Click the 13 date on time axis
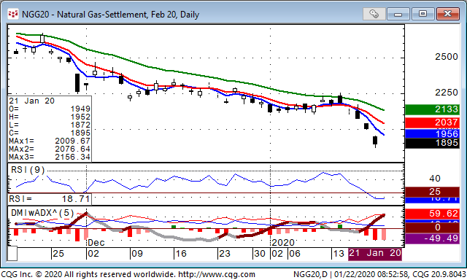This screenshot has width=467, height=280. tap(339, 254)
